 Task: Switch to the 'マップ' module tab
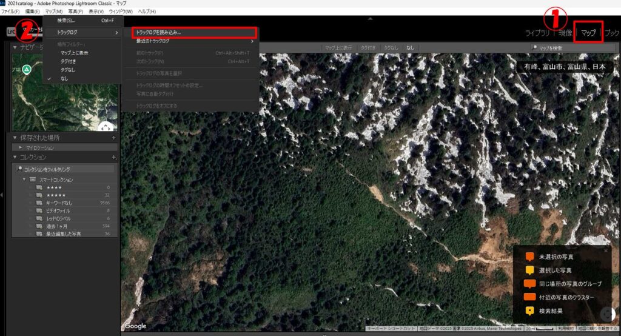588,33
